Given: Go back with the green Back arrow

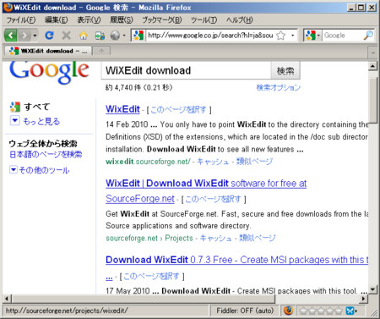Looking at the screenshot, I should tap(11, 36).
